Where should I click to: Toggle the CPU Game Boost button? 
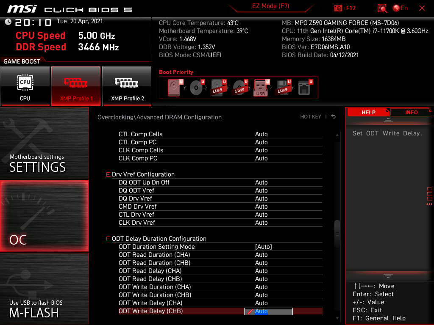tap(25, 86)
